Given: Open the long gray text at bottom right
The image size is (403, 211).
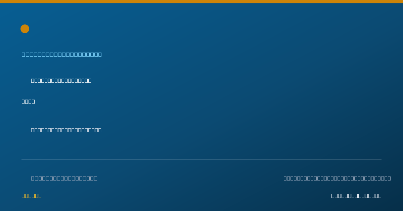Looking at the screenshot, I should click(337, 178).
